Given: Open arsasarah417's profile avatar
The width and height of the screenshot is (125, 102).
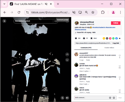Looking at the screenshot, I should click(x=76, y=54).
